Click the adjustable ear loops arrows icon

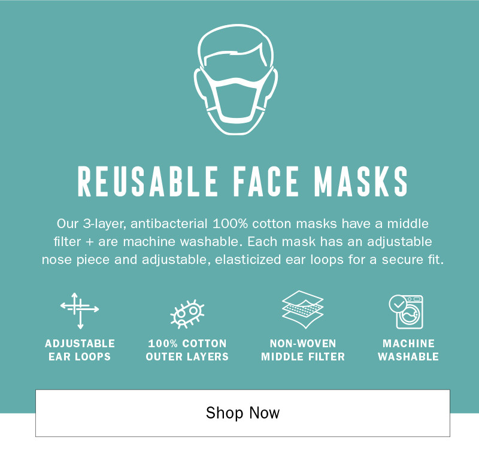tap(80, 311)
